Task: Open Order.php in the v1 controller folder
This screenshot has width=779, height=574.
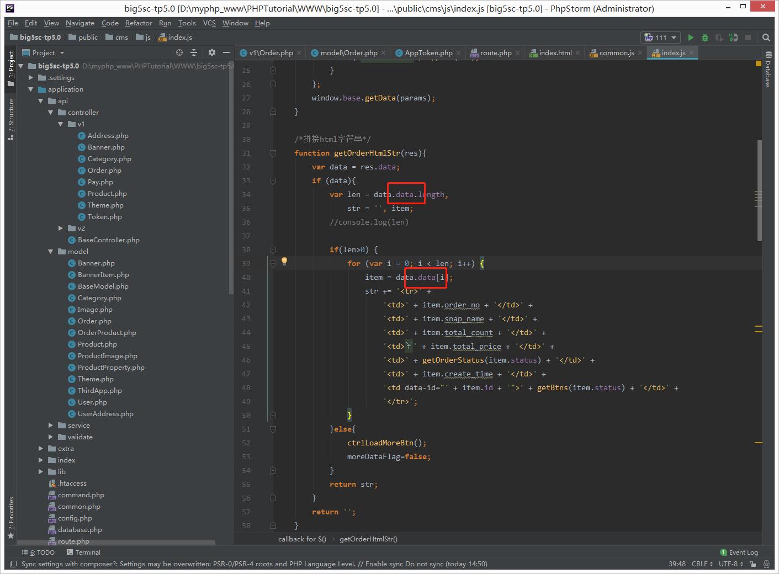Action: click(x=104, y=171)
